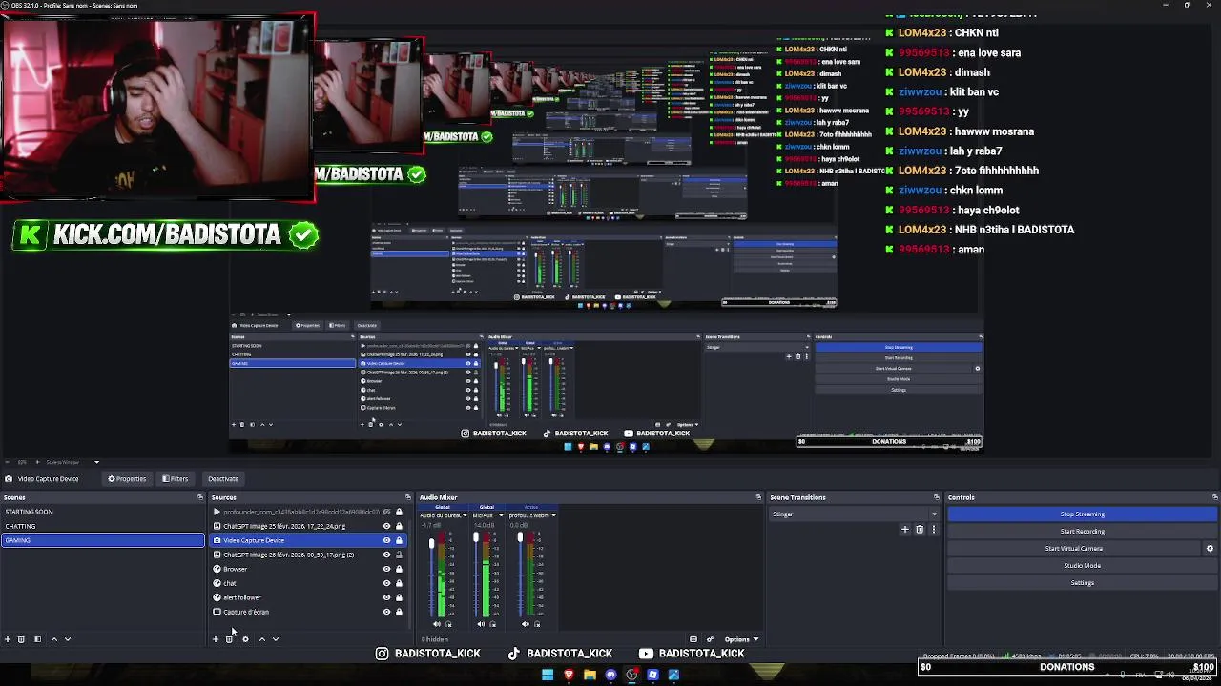Mute the profounder webm audio channel speaker icon

pyautogui.click(x=526, y=624)
